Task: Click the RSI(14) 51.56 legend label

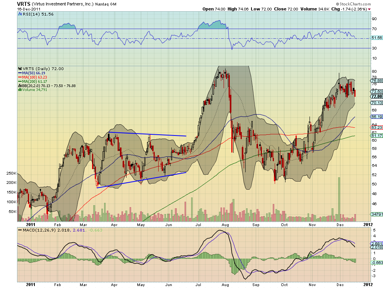Action: tap(38, 14)
